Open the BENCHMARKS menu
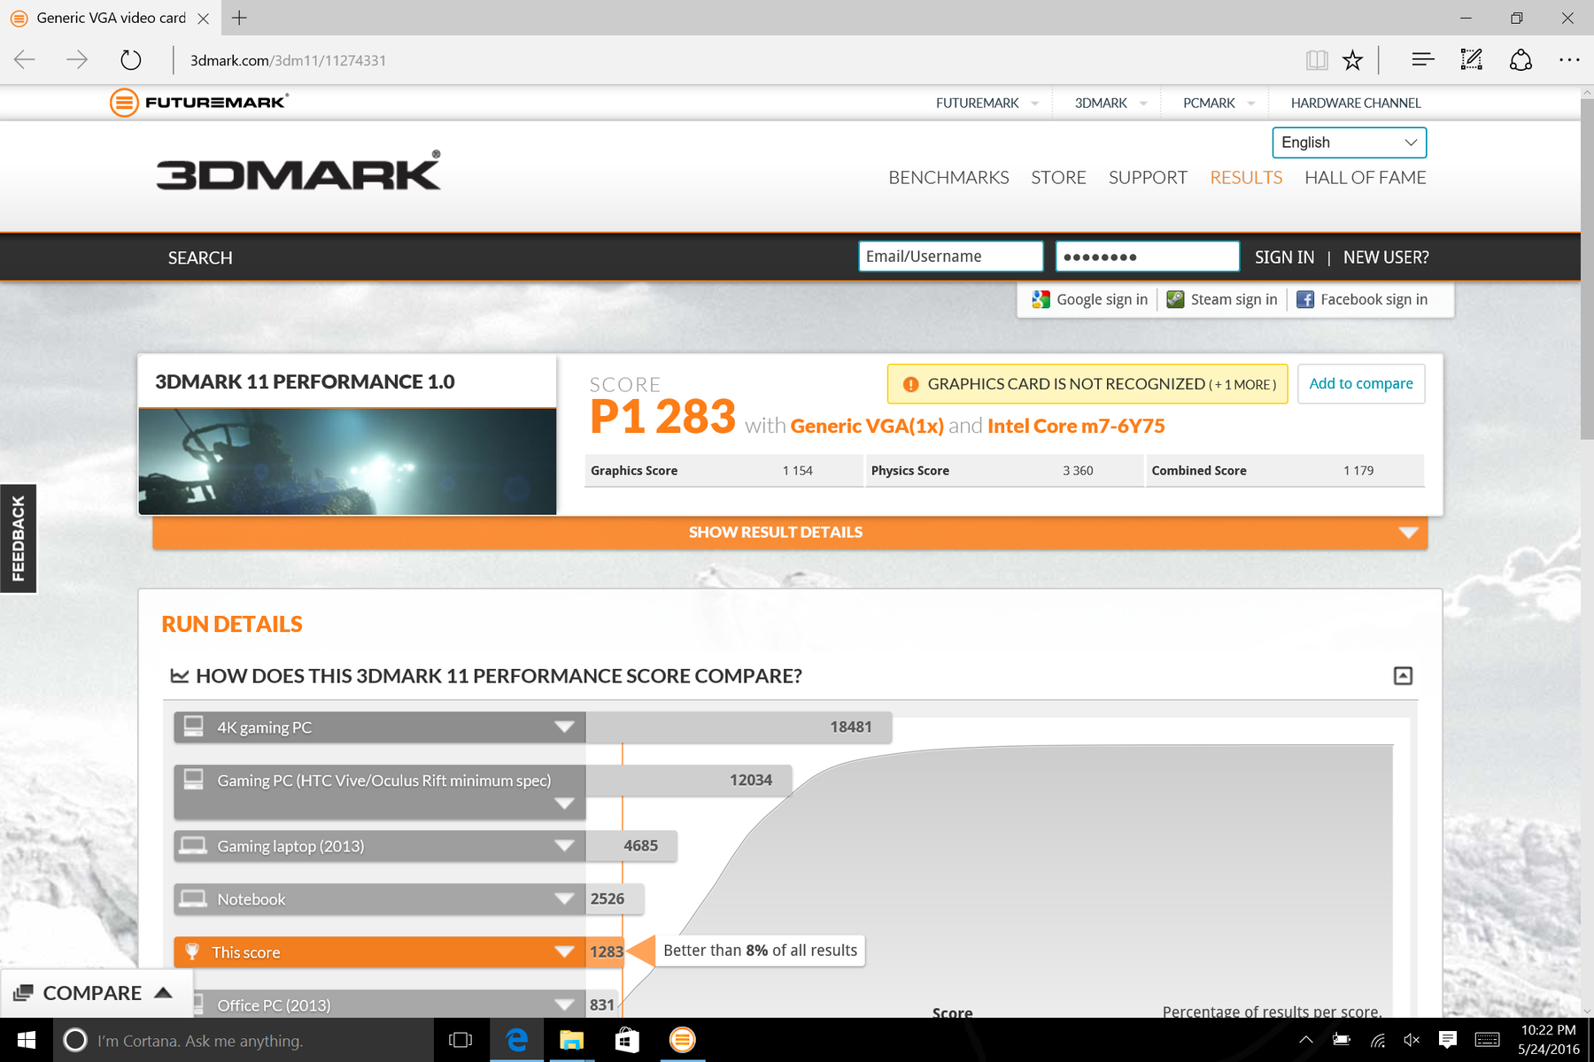1594x1062 pixels. pos(948,178)
